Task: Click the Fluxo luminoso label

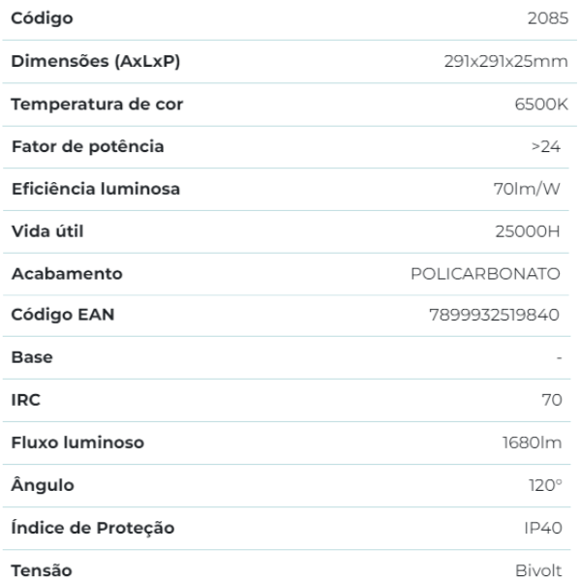Action: click(78, 443)
